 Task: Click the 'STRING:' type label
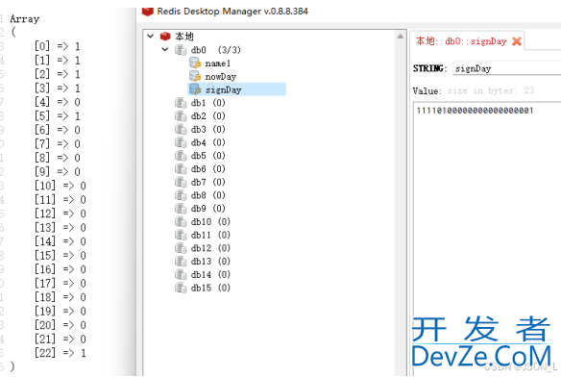(x=429, y=68)
